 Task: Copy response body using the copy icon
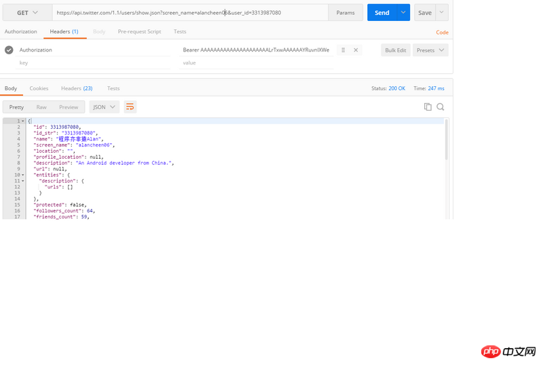[428, 107]
